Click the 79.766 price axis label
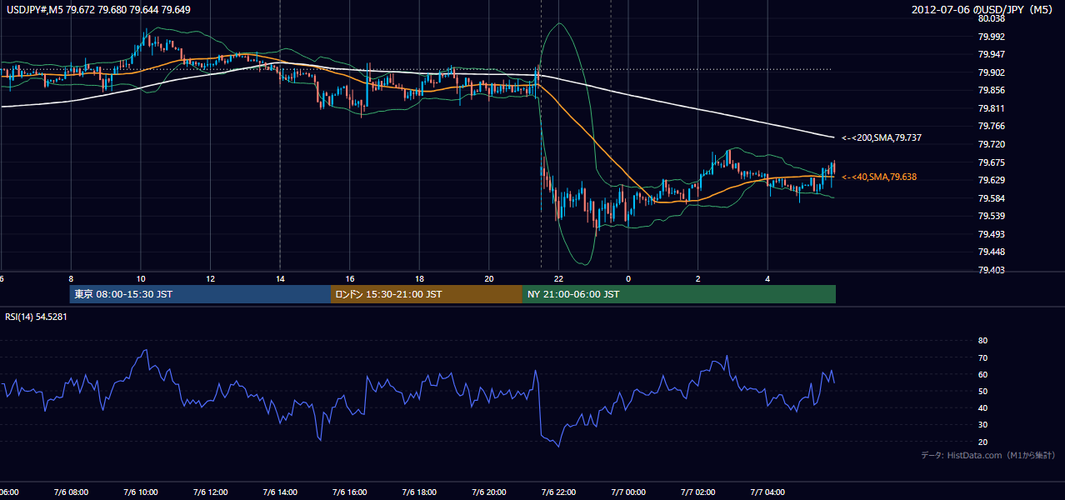This screenshot has width=1065, height=500. [x=991, y=126]
